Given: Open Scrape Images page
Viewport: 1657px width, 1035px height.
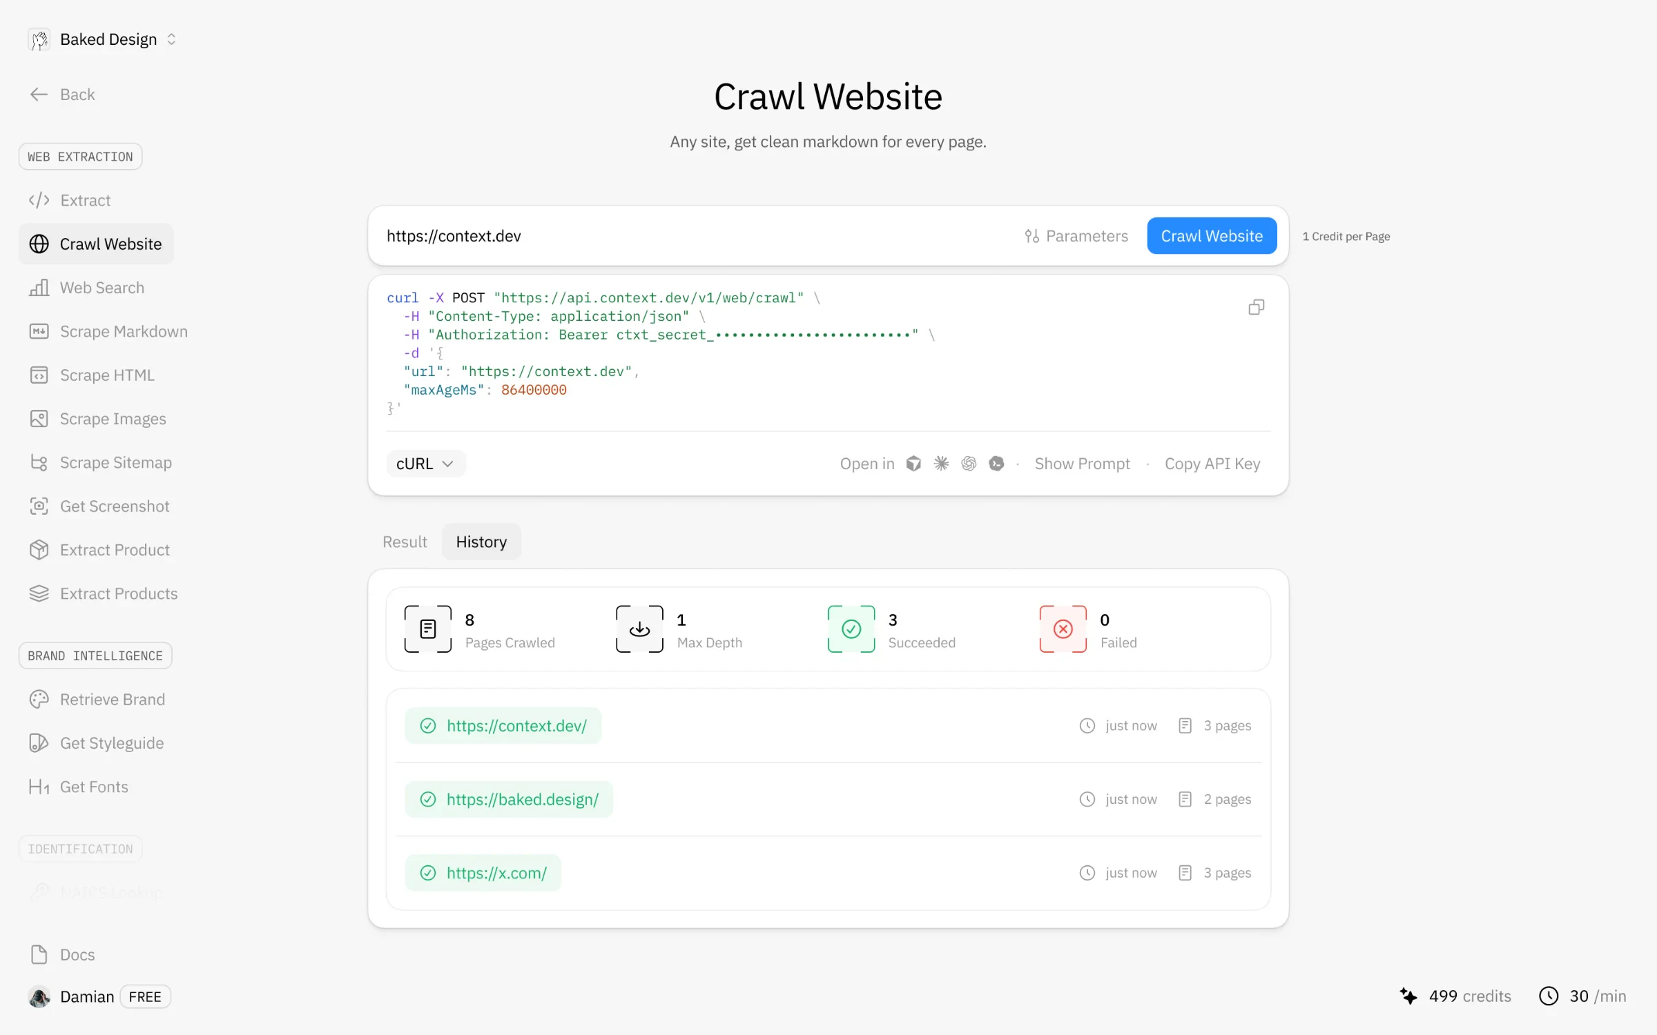Looking at the screenshot, I should pos(97,419).
